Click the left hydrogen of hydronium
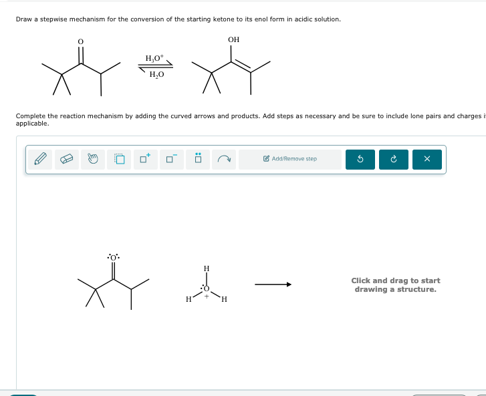This screenshot has height=396, width=486. [x=189, y=299]
